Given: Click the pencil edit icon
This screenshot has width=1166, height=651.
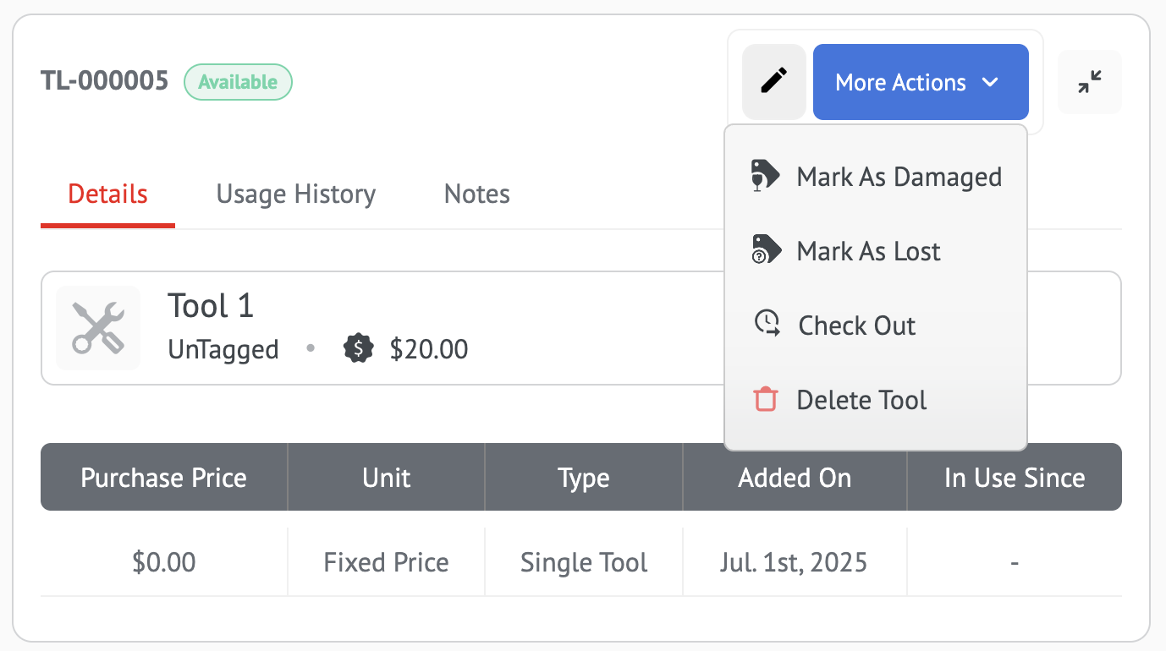Looking at the screenshot, I should point(773,82).
